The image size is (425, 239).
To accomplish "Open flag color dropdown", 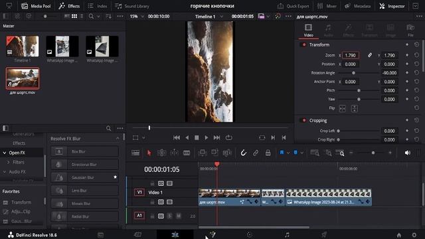I will tap(288, 153).
